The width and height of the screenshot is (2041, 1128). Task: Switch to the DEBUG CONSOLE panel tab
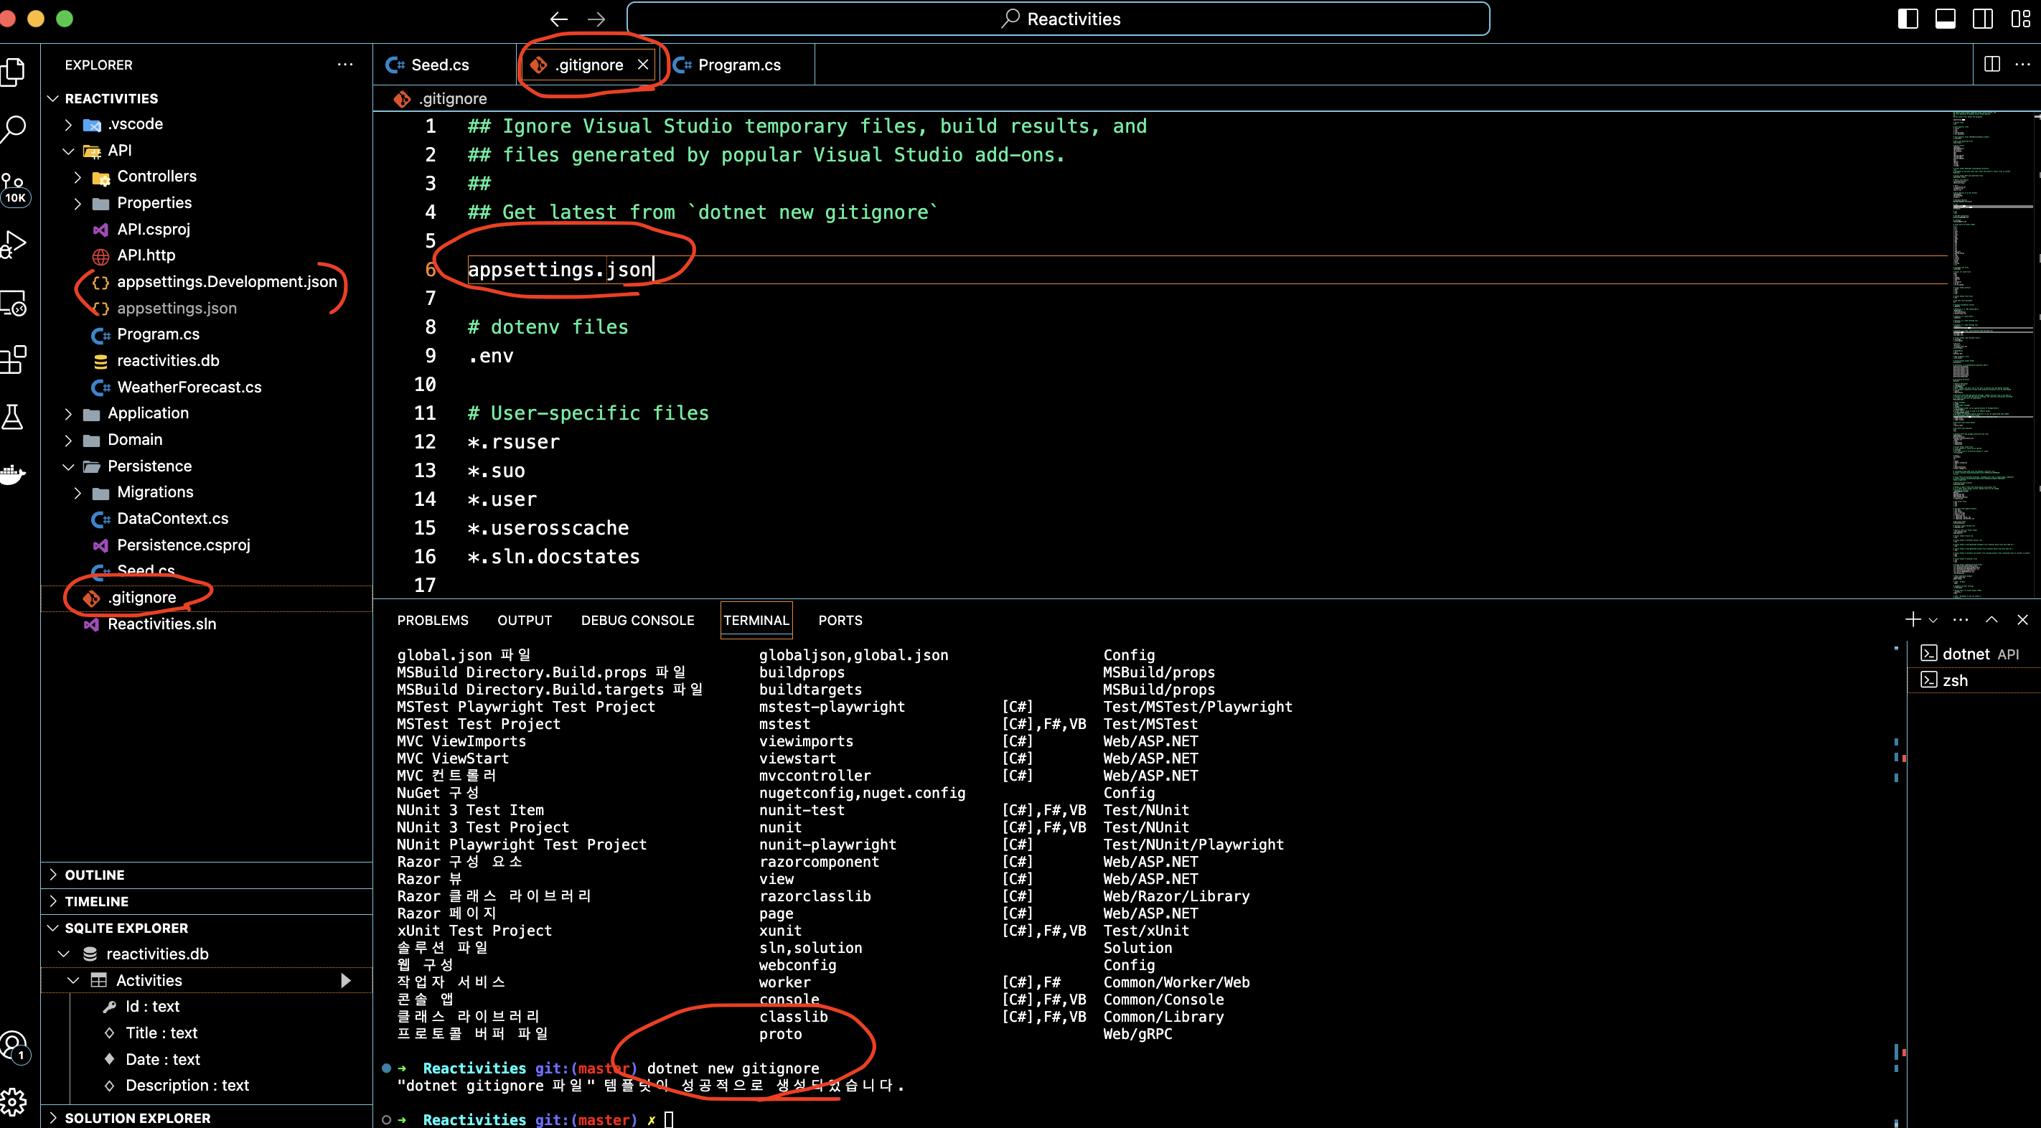pos(637,620)
